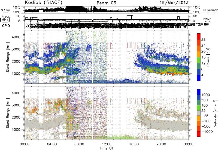This screenshot has height=150, width=218.
Task: Click the '4000' tick of power panel
Action: 16,37
